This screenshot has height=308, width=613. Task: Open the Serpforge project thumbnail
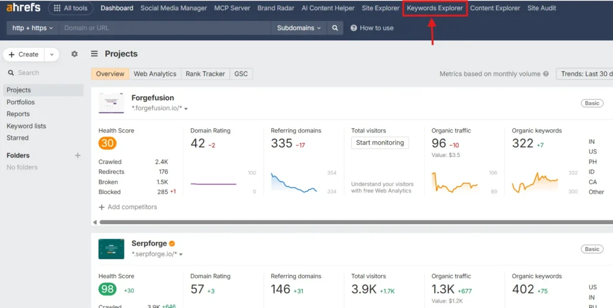tap(111, 249)
